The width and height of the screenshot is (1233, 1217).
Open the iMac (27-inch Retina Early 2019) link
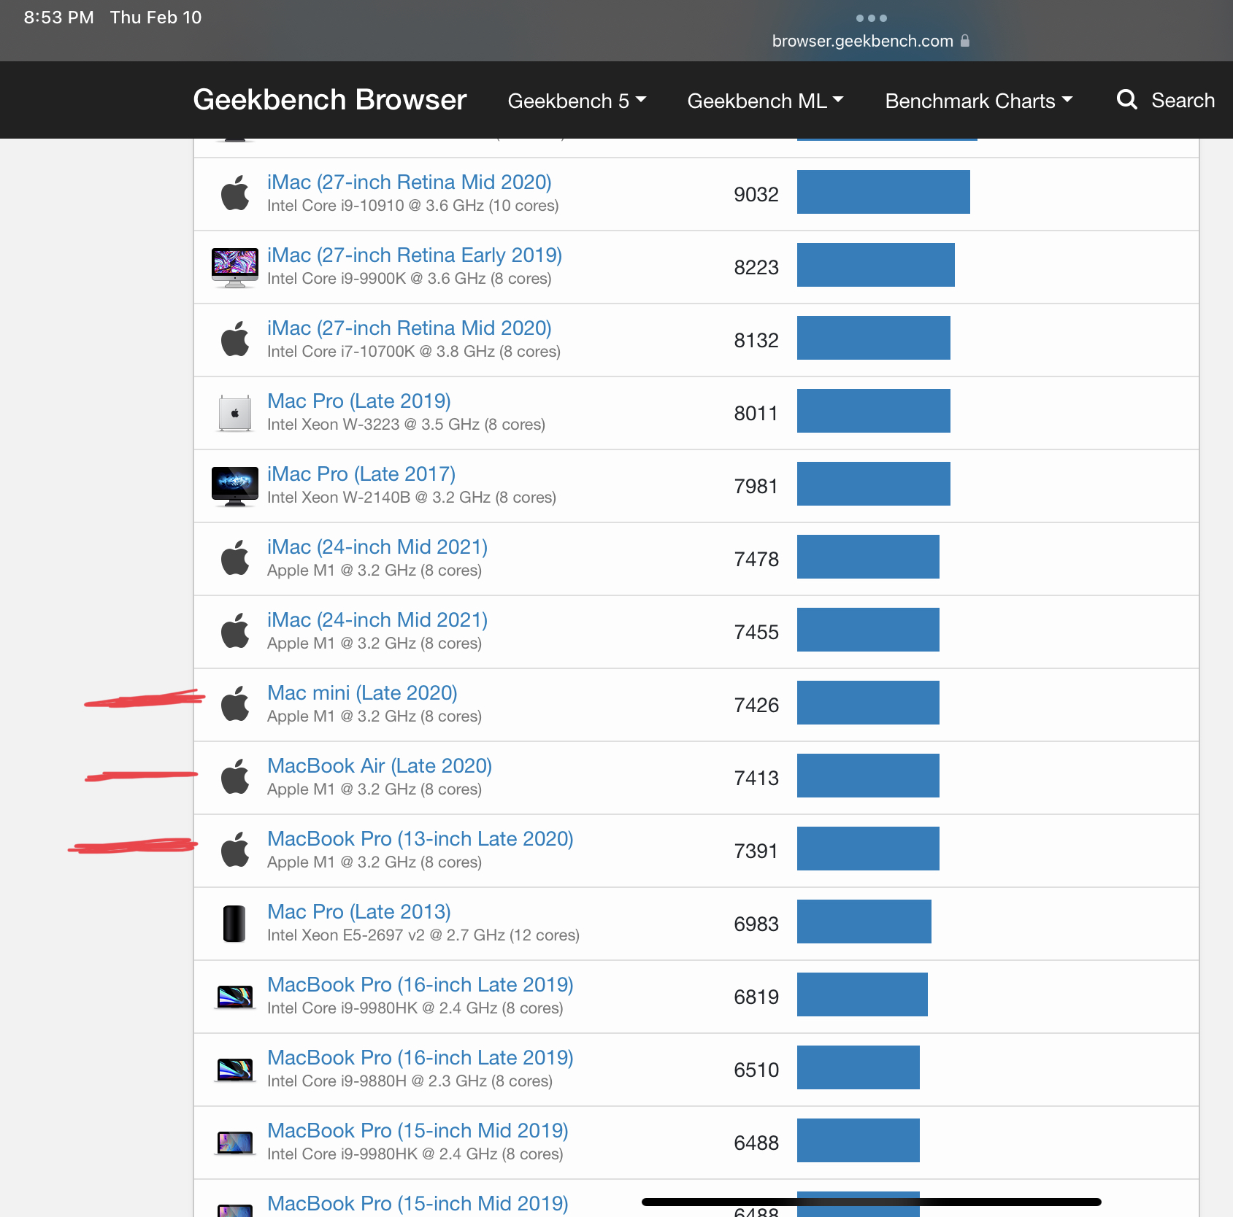click(415, 255)
